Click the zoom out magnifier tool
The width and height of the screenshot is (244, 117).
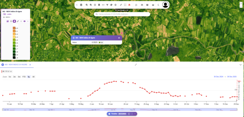coord(91,5)
